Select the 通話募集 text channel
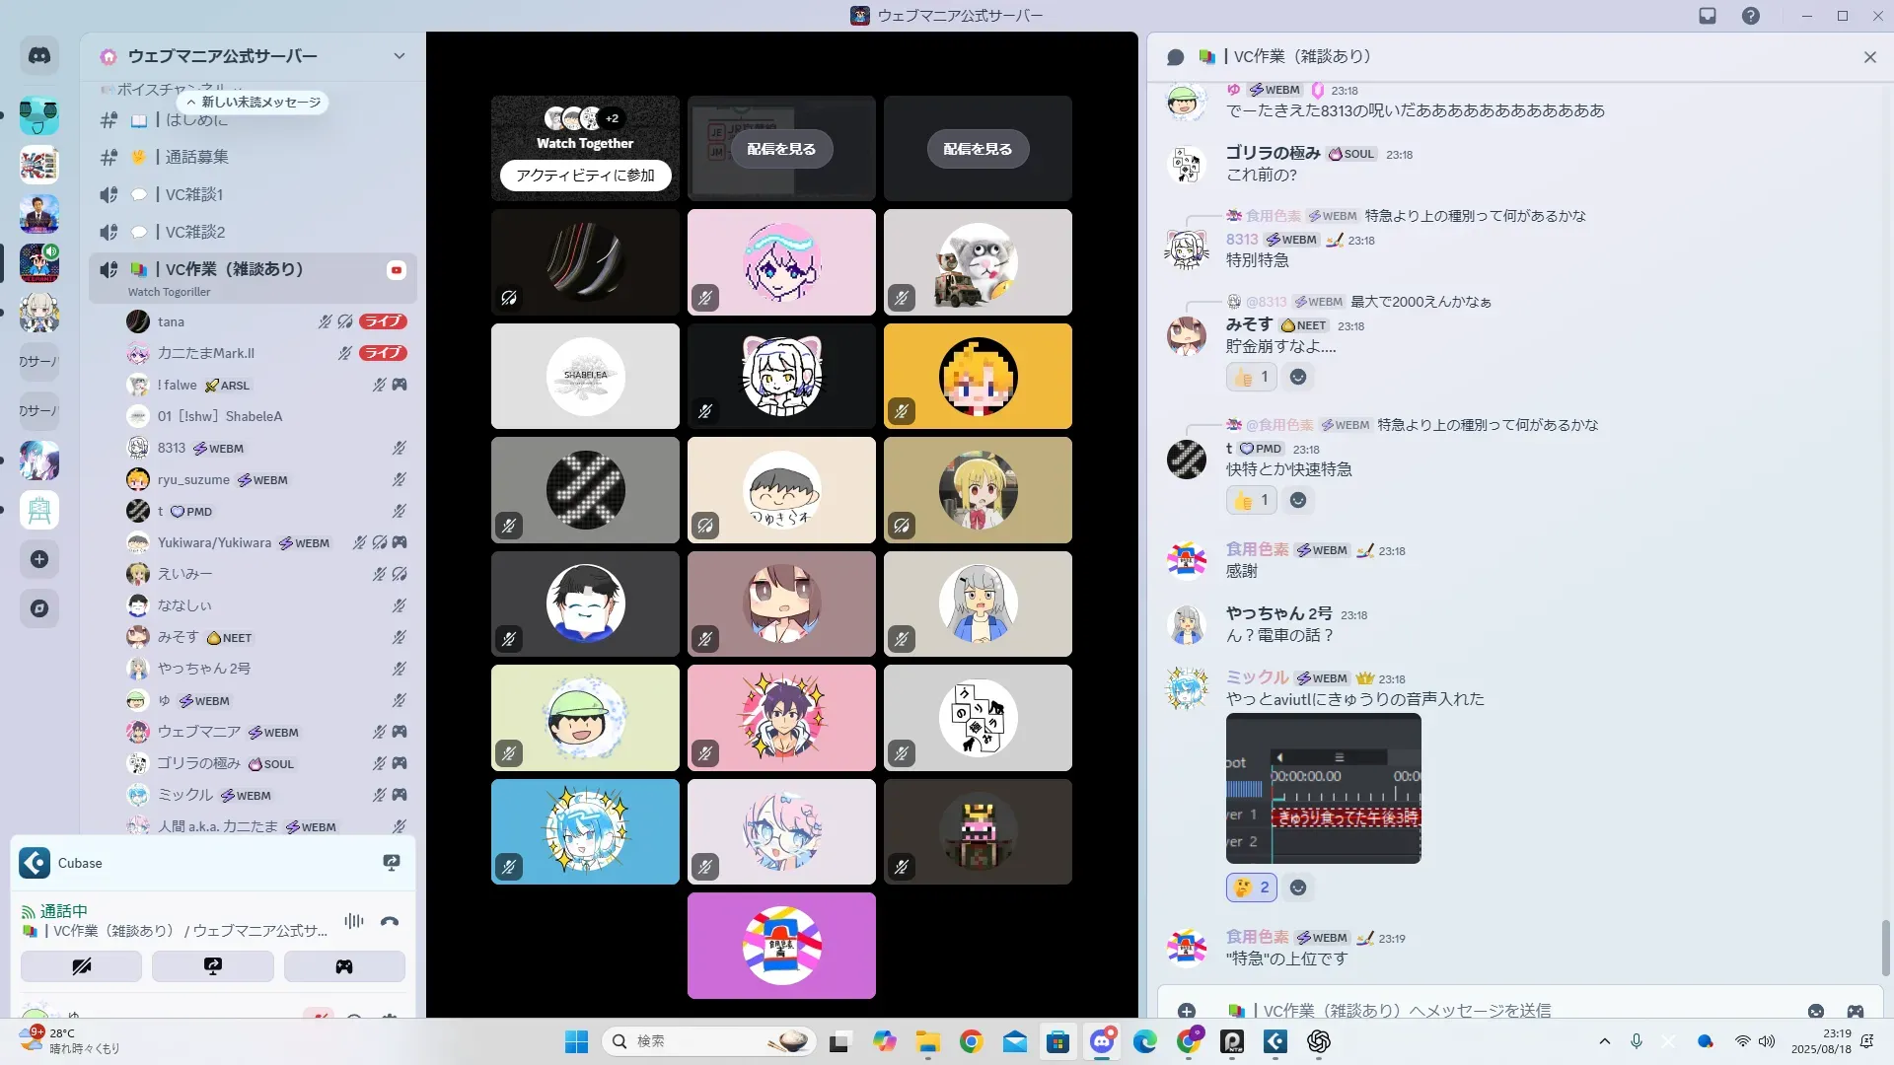This screenshot has height=1065, width=1894. (196, 157)
